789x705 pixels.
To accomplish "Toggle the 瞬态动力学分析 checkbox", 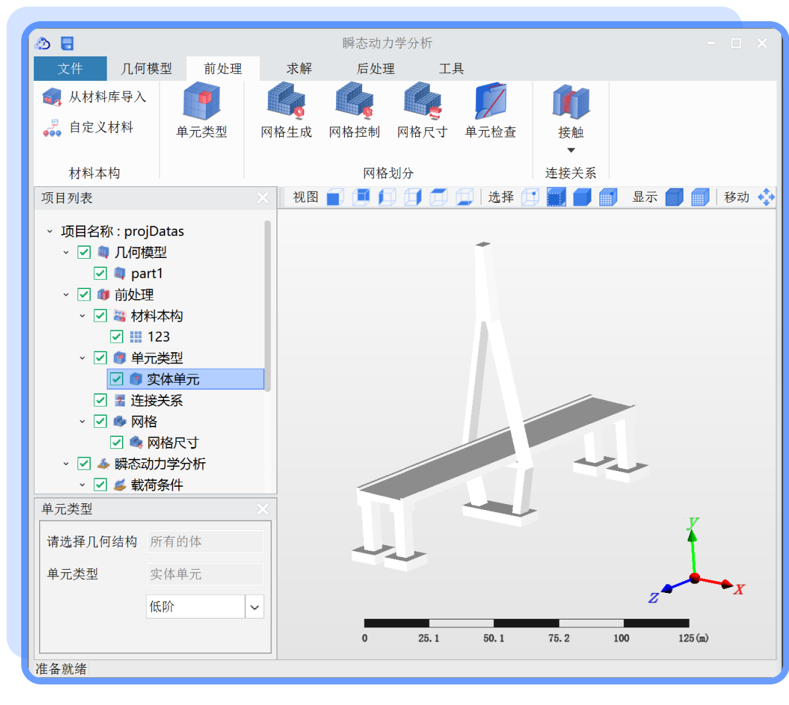I will pos(84,464).
